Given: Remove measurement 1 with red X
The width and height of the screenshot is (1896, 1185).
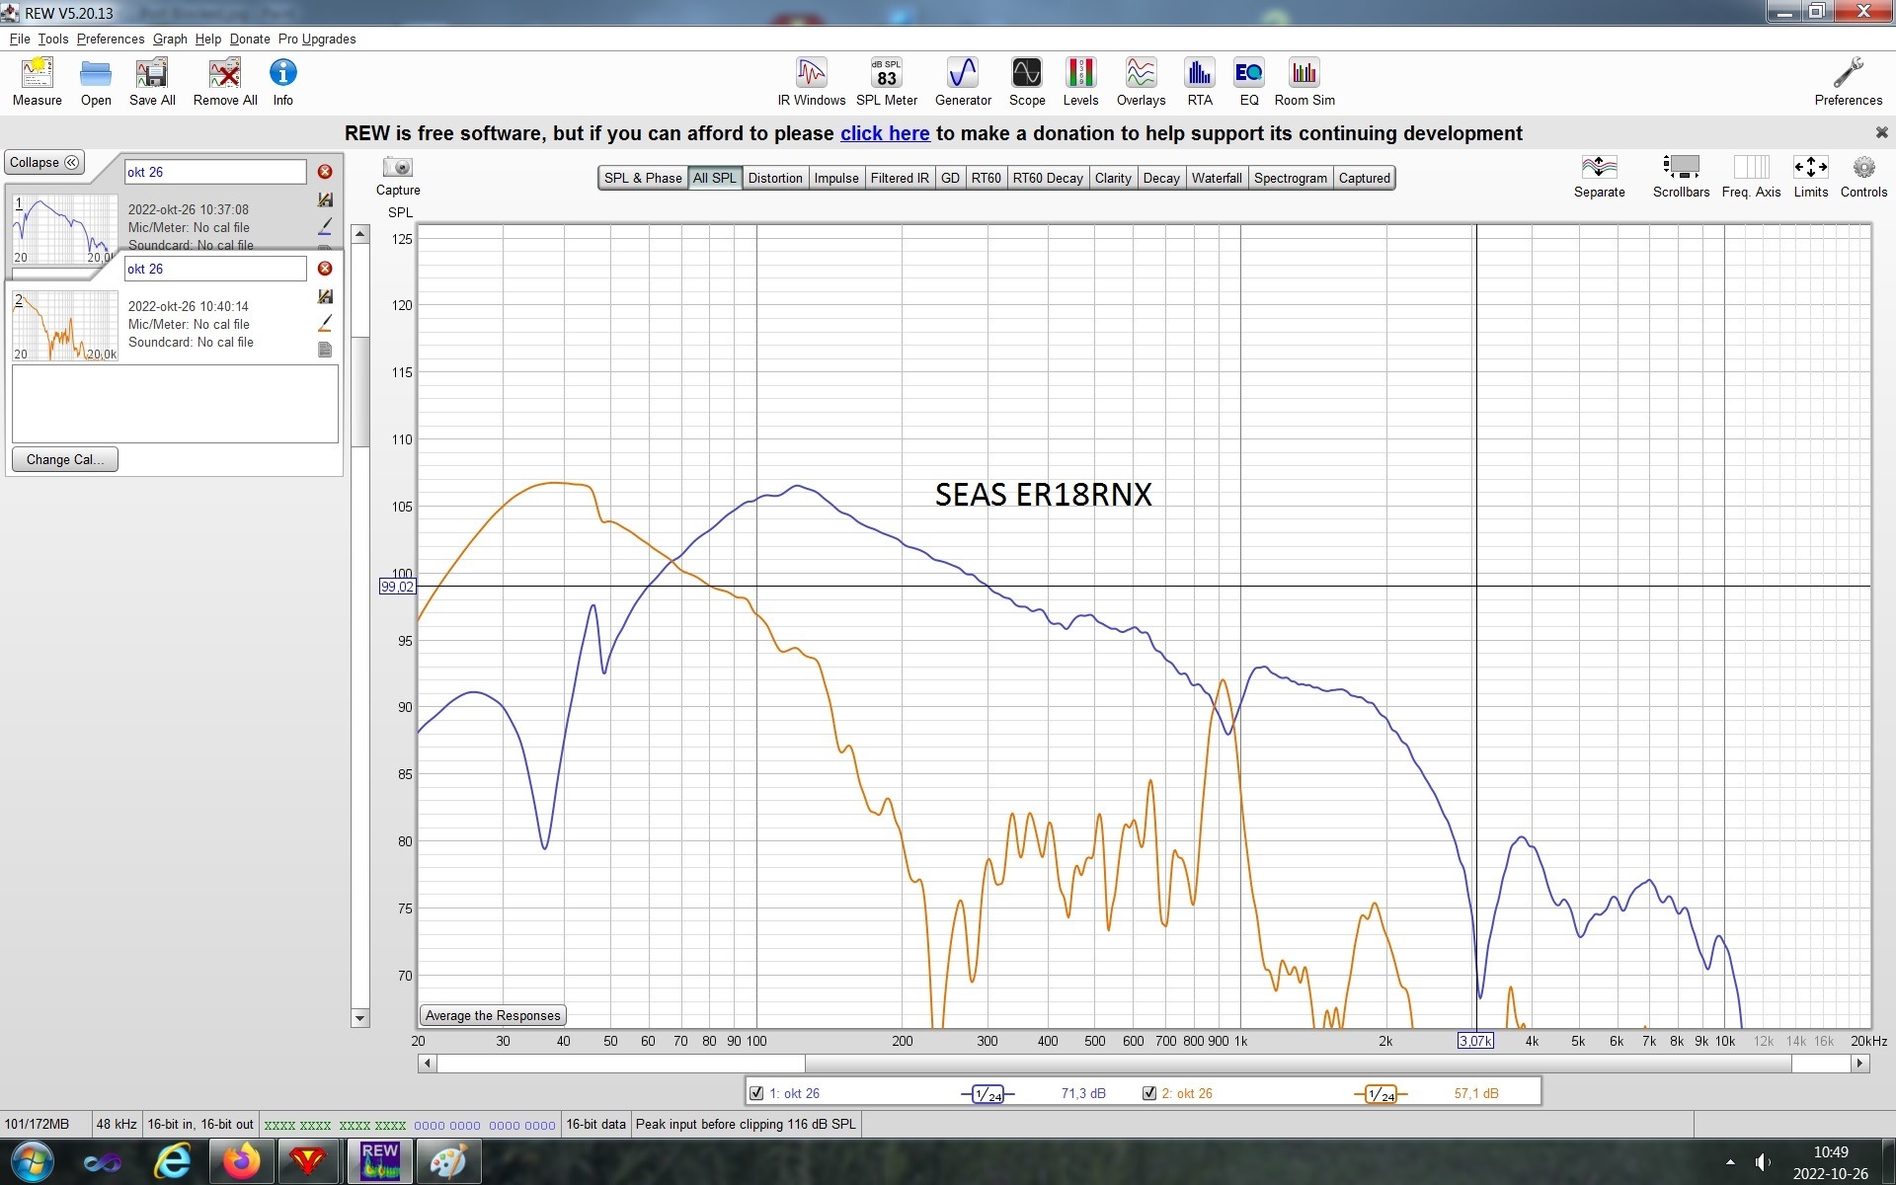Looking at the screenshot, I should (x=325, y=172).
